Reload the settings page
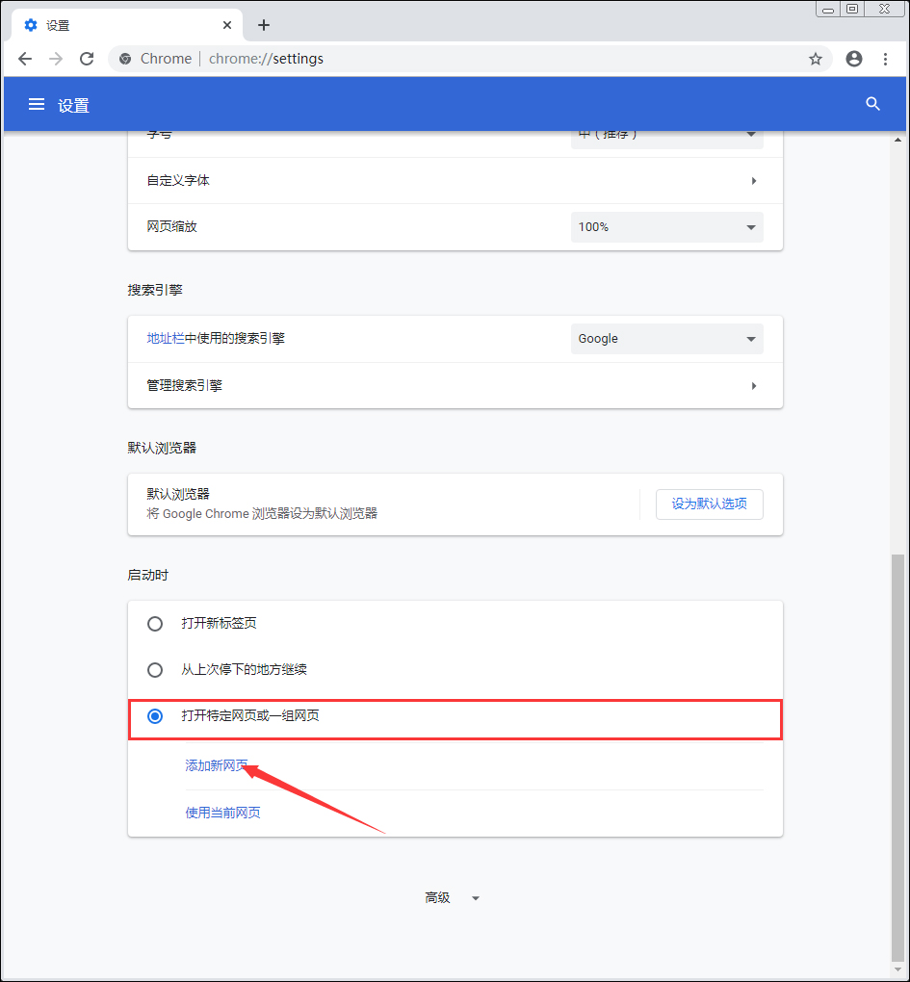Image resolution: width=910 pixels, height=982 pixels. coord(87,59)
